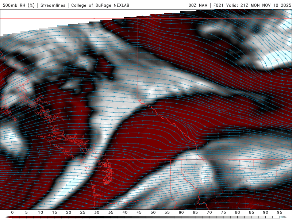Click the colorbar label "65"

tap(195, 212)
